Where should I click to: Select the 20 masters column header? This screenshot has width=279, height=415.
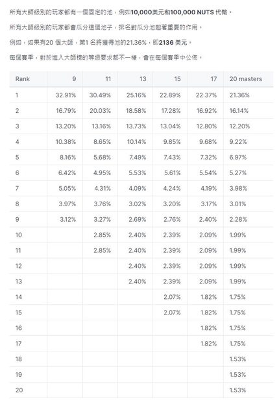(x=246, y=79)
